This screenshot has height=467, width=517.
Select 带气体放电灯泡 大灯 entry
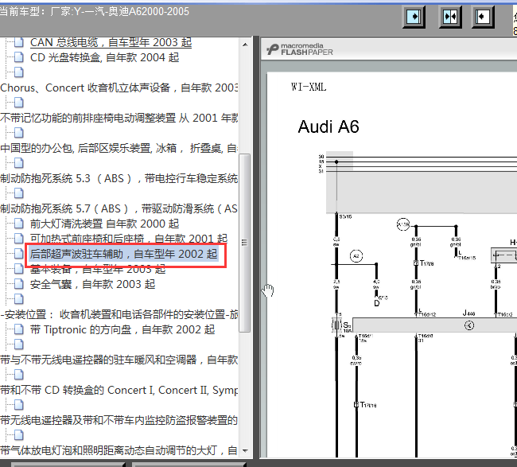coord(119,450)
